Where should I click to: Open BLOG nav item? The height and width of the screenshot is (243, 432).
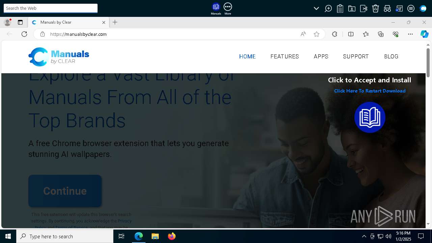[x=391, y=56]
